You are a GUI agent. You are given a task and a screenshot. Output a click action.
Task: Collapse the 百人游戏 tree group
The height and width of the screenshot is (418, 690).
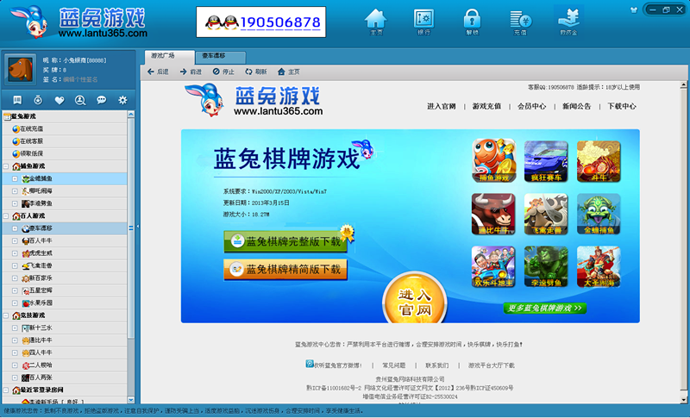pos(6,215)
